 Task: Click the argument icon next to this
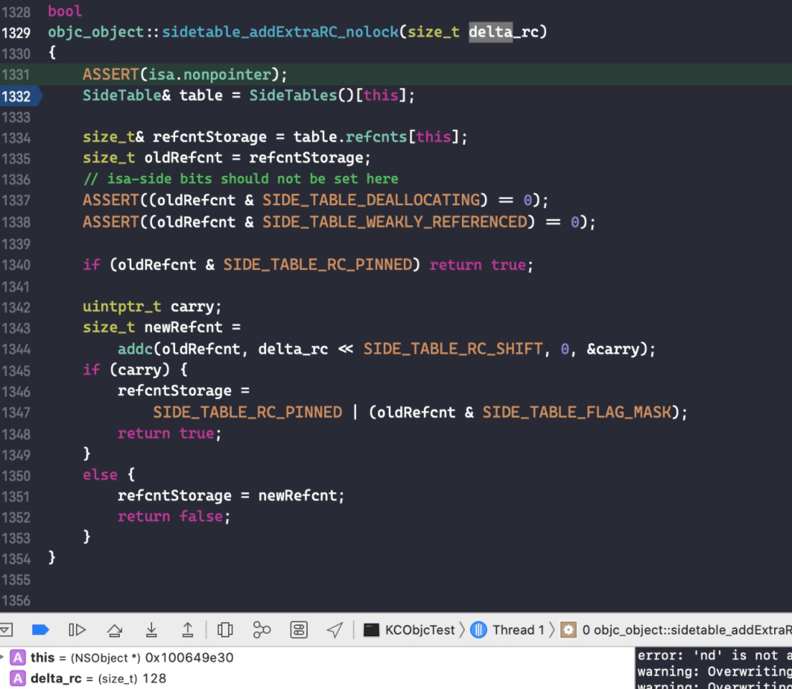click(x=18, y=657)
